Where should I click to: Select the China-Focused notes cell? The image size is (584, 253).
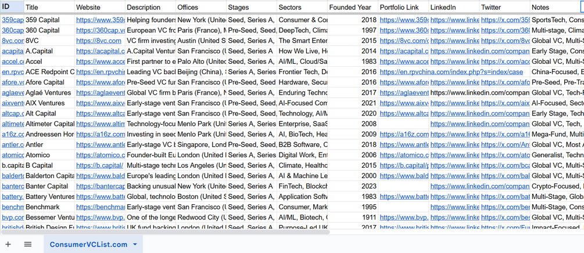(557, 72)
